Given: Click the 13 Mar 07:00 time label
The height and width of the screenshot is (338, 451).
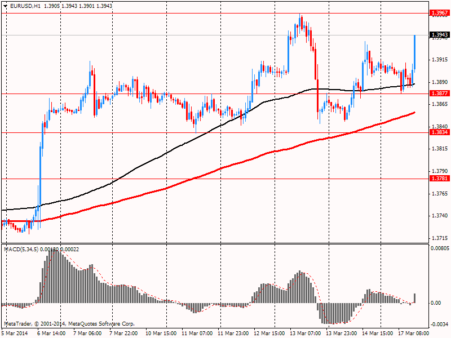Looking at the screenshot, I should (305, 333).
